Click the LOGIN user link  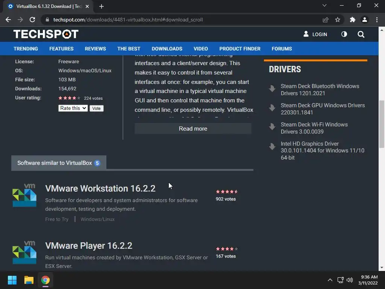click(x=315, y=34)
